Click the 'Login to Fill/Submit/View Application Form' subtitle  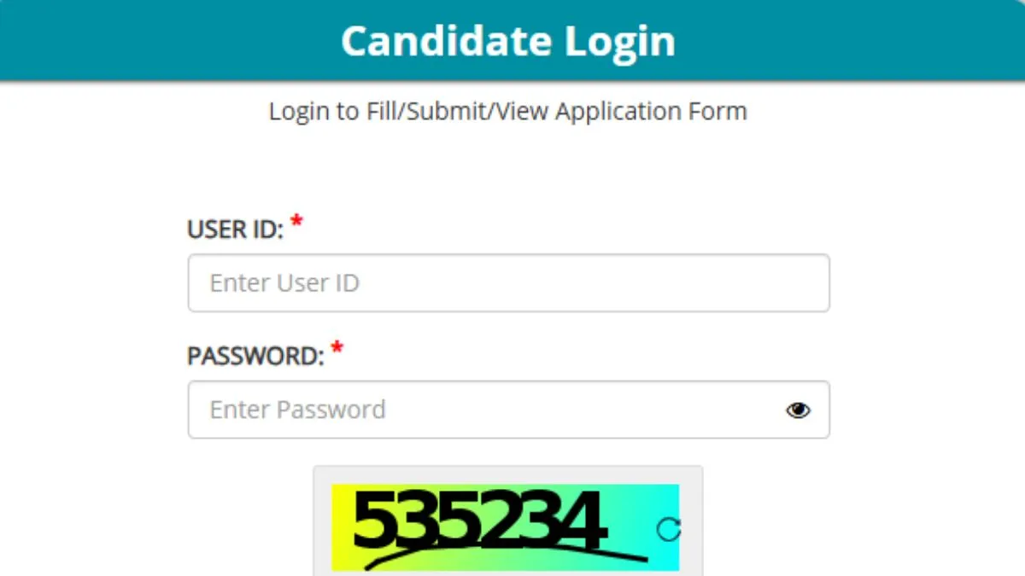click(x=508, y=111)
